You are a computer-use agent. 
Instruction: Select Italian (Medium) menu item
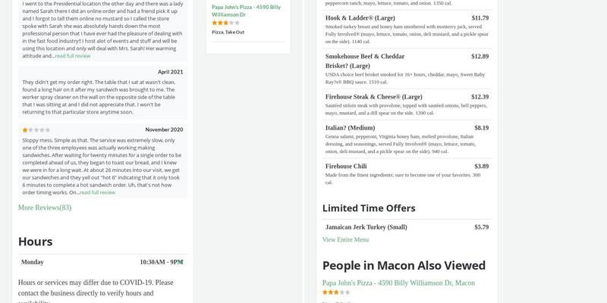tap(350, 128)
